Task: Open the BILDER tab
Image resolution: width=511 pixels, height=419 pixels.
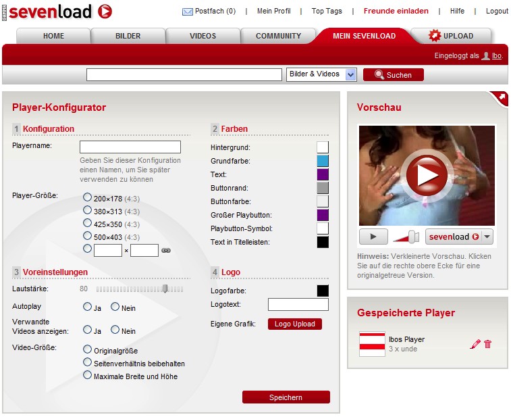Action: (x=128, y=36)
